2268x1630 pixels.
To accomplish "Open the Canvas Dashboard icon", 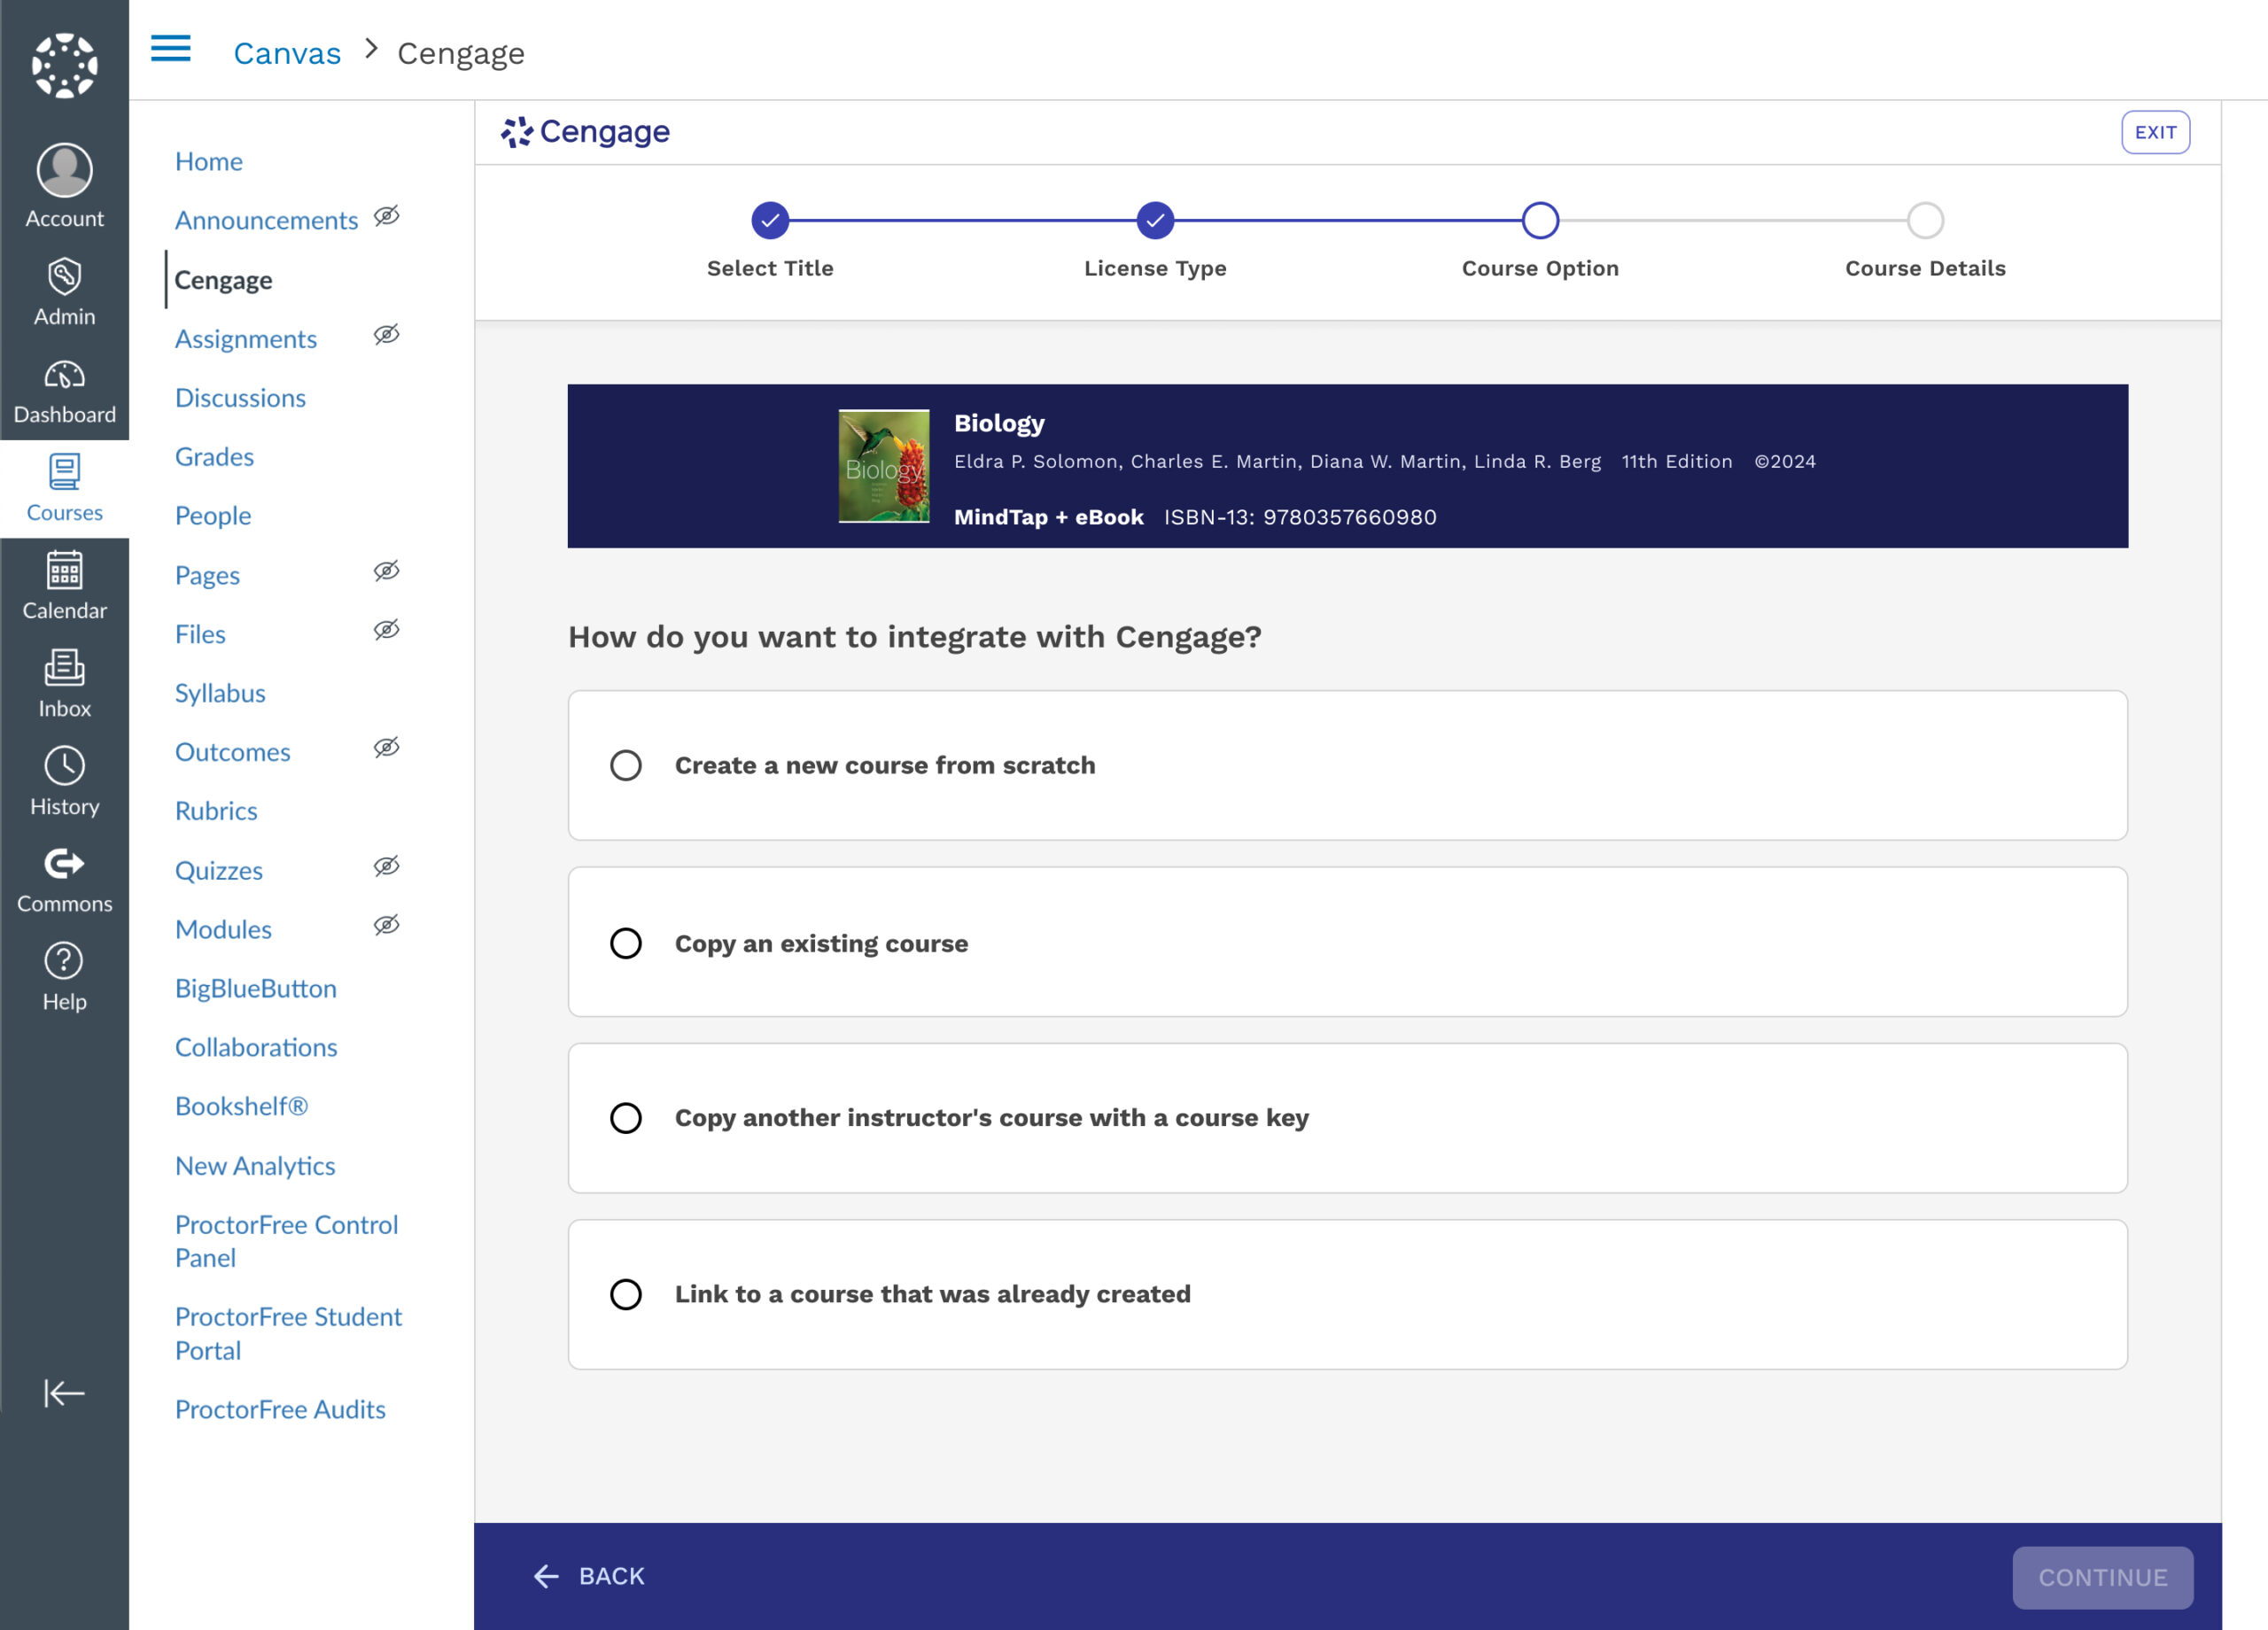I will coord(64,375).
